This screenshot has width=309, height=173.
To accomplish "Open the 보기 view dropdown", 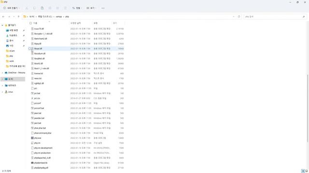I will (91, 8).
